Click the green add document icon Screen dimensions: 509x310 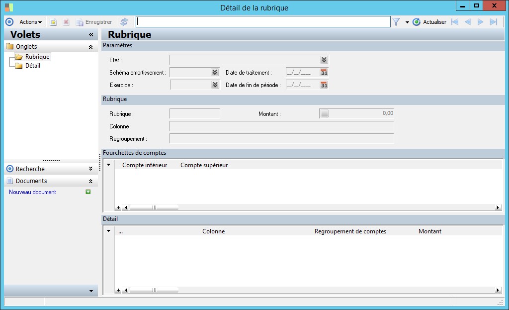(88, 192)
